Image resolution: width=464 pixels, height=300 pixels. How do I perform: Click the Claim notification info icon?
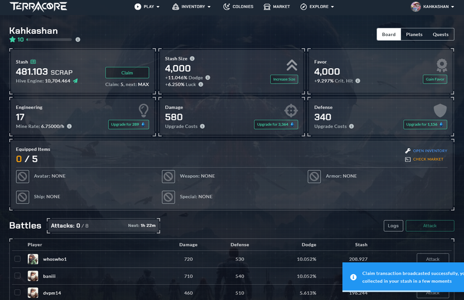click(x=353, y=277)
